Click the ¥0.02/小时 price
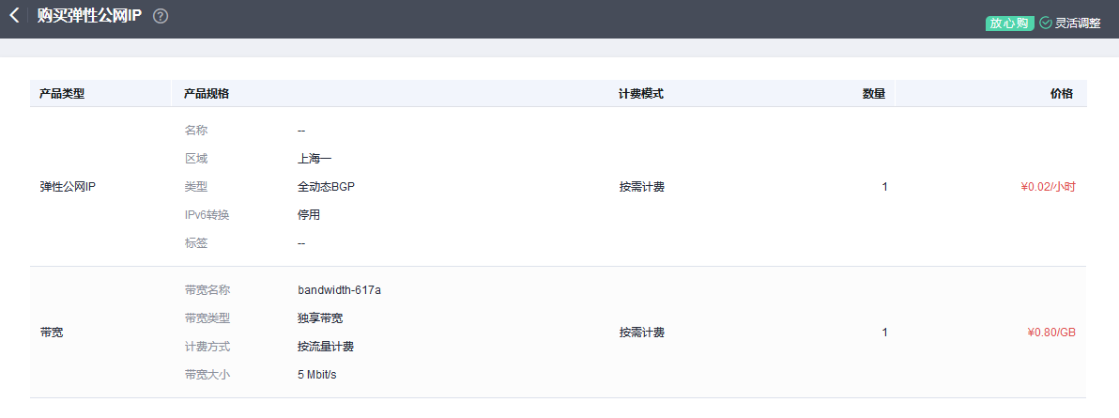This screenshot has width=1119, height=418. point(1048,187)
